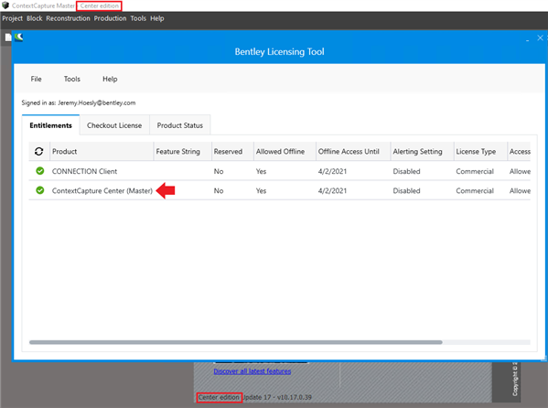The width and height of the screenshot is (548, 408).
Task: Click the Bentley Licensing Tool logo icon
Action: click(x=19, y=38)
